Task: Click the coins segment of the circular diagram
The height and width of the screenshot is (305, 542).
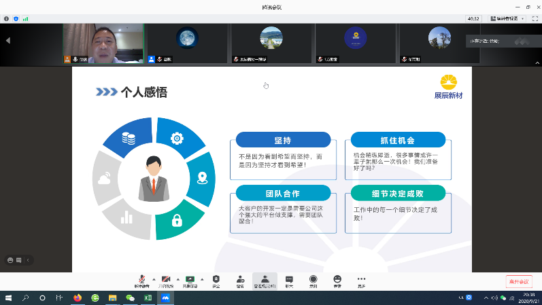Action: coord(129,138)
